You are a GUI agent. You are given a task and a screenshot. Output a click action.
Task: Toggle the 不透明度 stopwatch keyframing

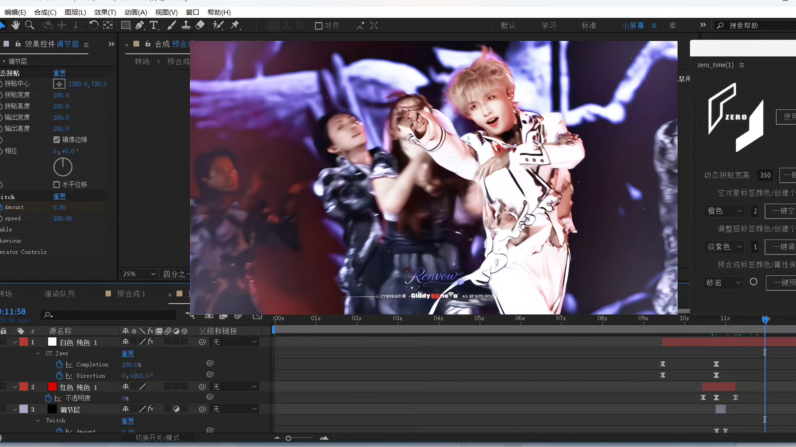pos(48,398)
